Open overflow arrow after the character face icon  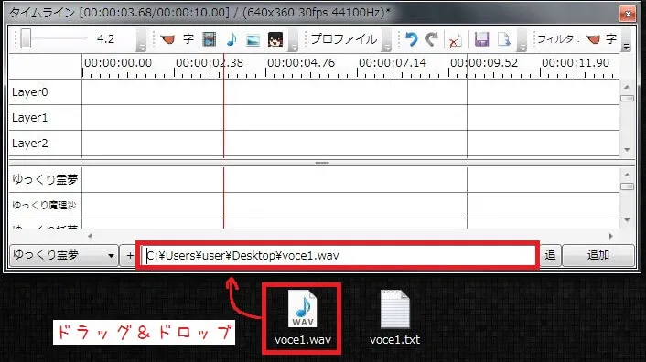pos(293,40)
